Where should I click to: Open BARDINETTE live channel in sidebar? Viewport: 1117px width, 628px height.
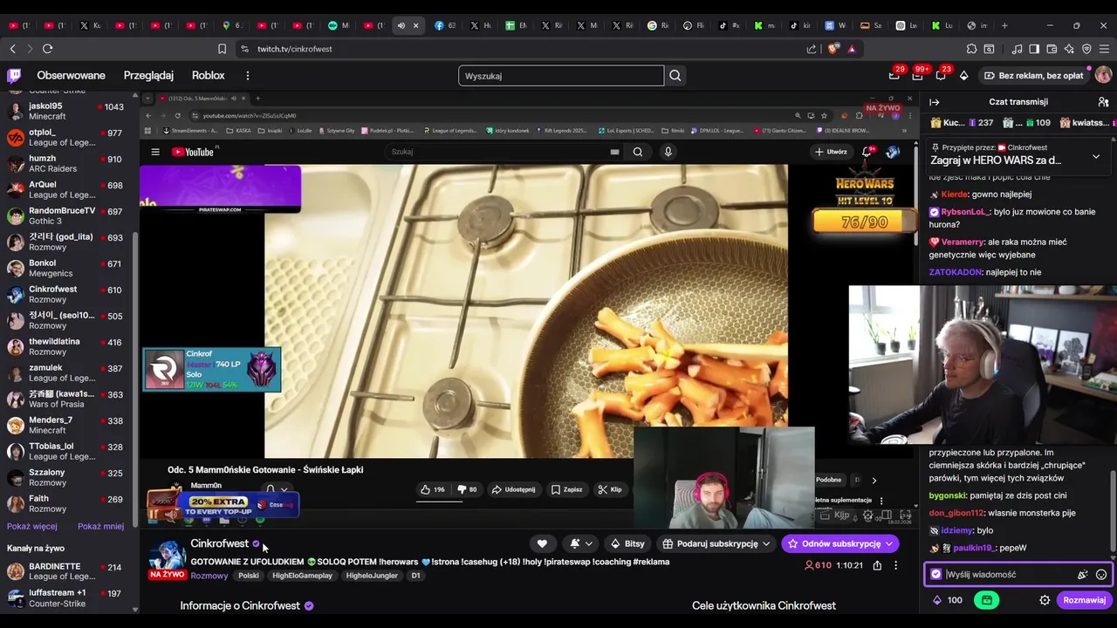coord(68,571)
